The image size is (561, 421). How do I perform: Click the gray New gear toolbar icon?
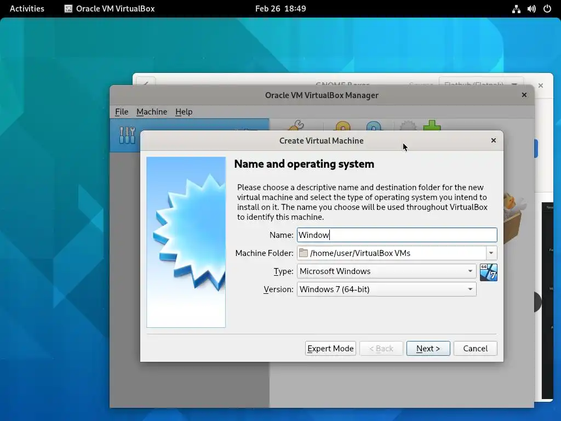point(408,126)
